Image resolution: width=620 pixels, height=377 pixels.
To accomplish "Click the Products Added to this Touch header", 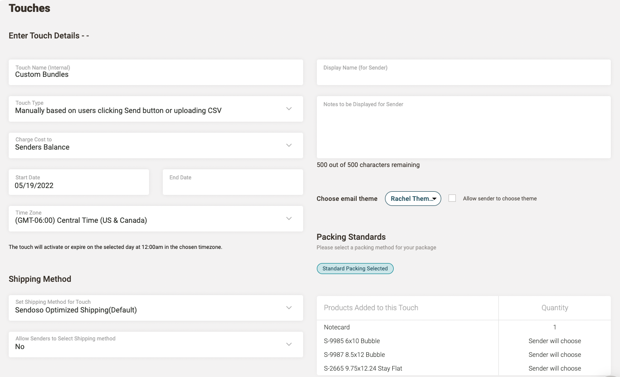I will (371, 308).
